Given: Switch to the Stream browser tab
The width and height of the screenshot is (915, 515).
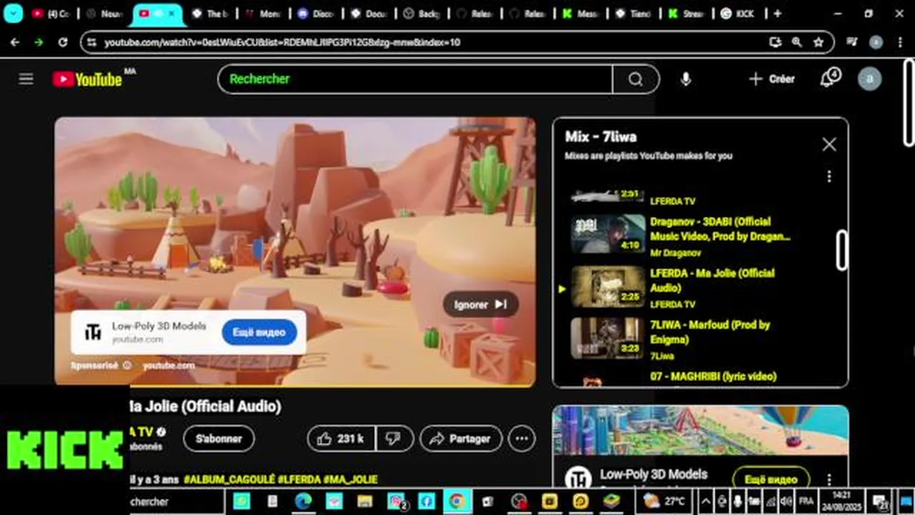Looking at the screenshot, I should point(686,14).
